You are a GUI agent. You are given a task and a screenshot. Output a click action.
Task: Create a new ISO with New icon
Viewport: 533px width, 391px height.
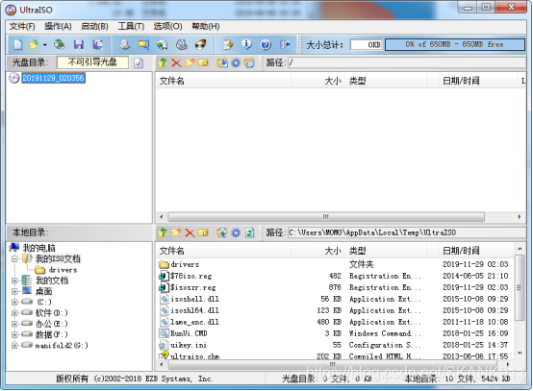coord(18,44)
